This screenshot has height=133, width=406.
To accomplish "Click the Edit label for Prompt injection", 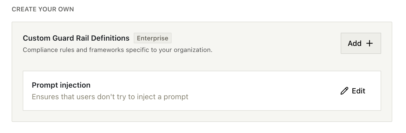I will 358,91.
